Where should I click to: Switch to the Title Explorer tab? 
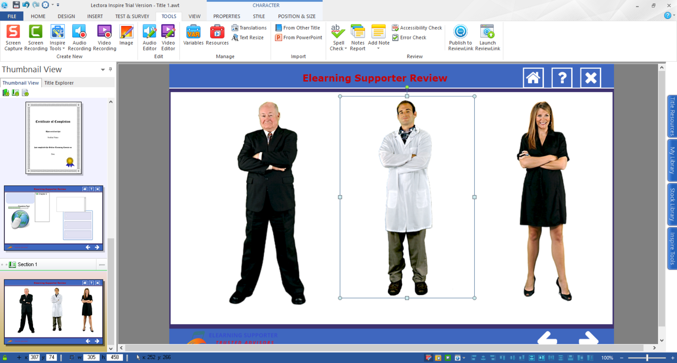[59, 83]
